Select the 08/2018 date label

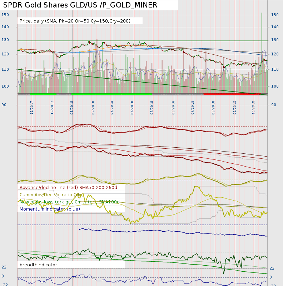coord(213,108)
